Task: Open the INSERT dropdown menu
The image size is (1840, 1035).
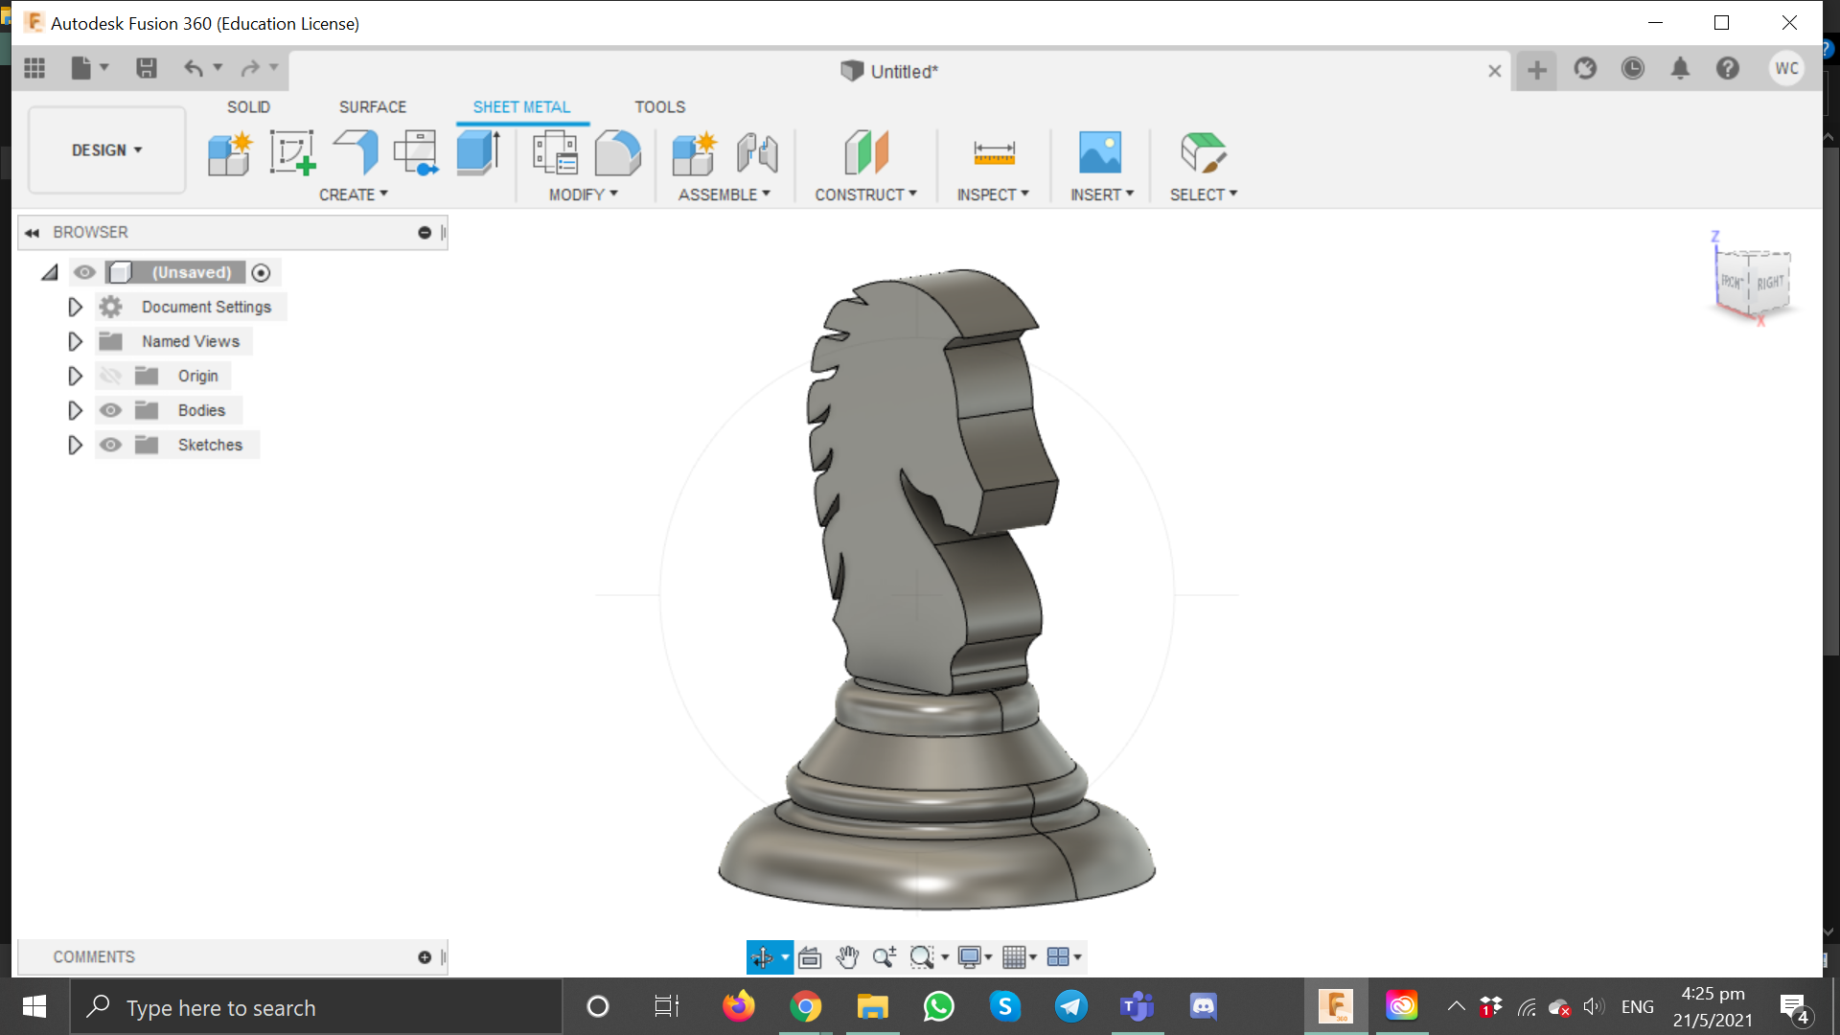Action: coord(1102,195)
